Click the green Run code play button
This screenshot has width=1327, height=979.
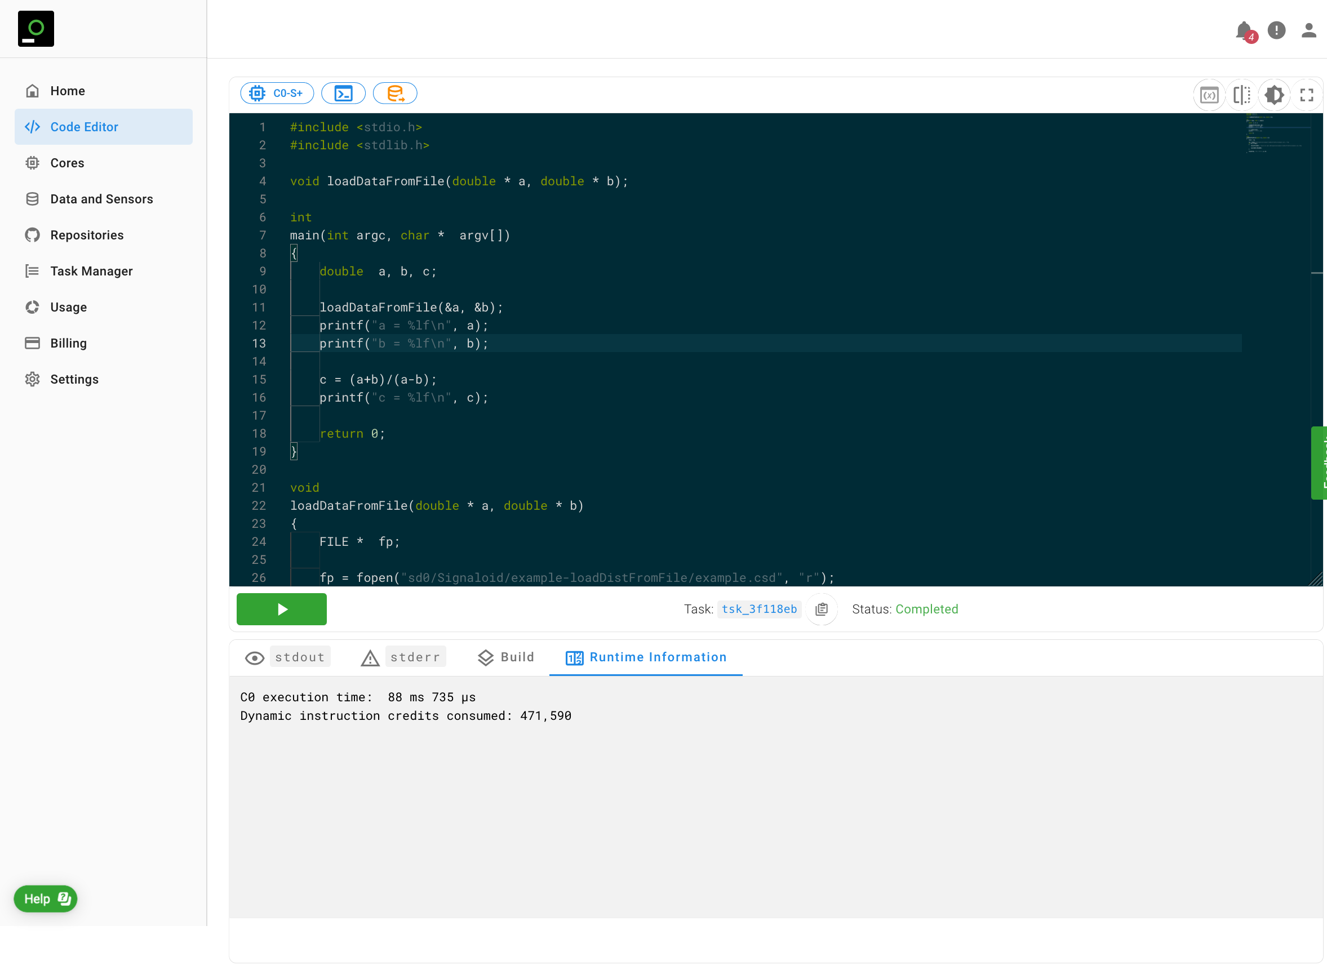281,609
